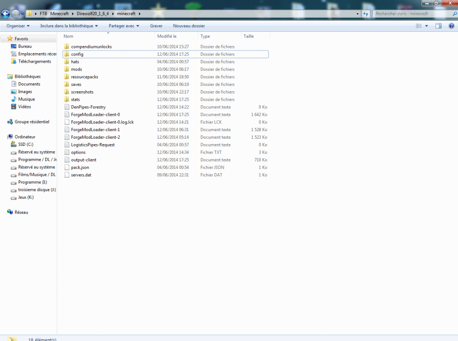Select the screenshots folder icon

[x=67, y=92]
